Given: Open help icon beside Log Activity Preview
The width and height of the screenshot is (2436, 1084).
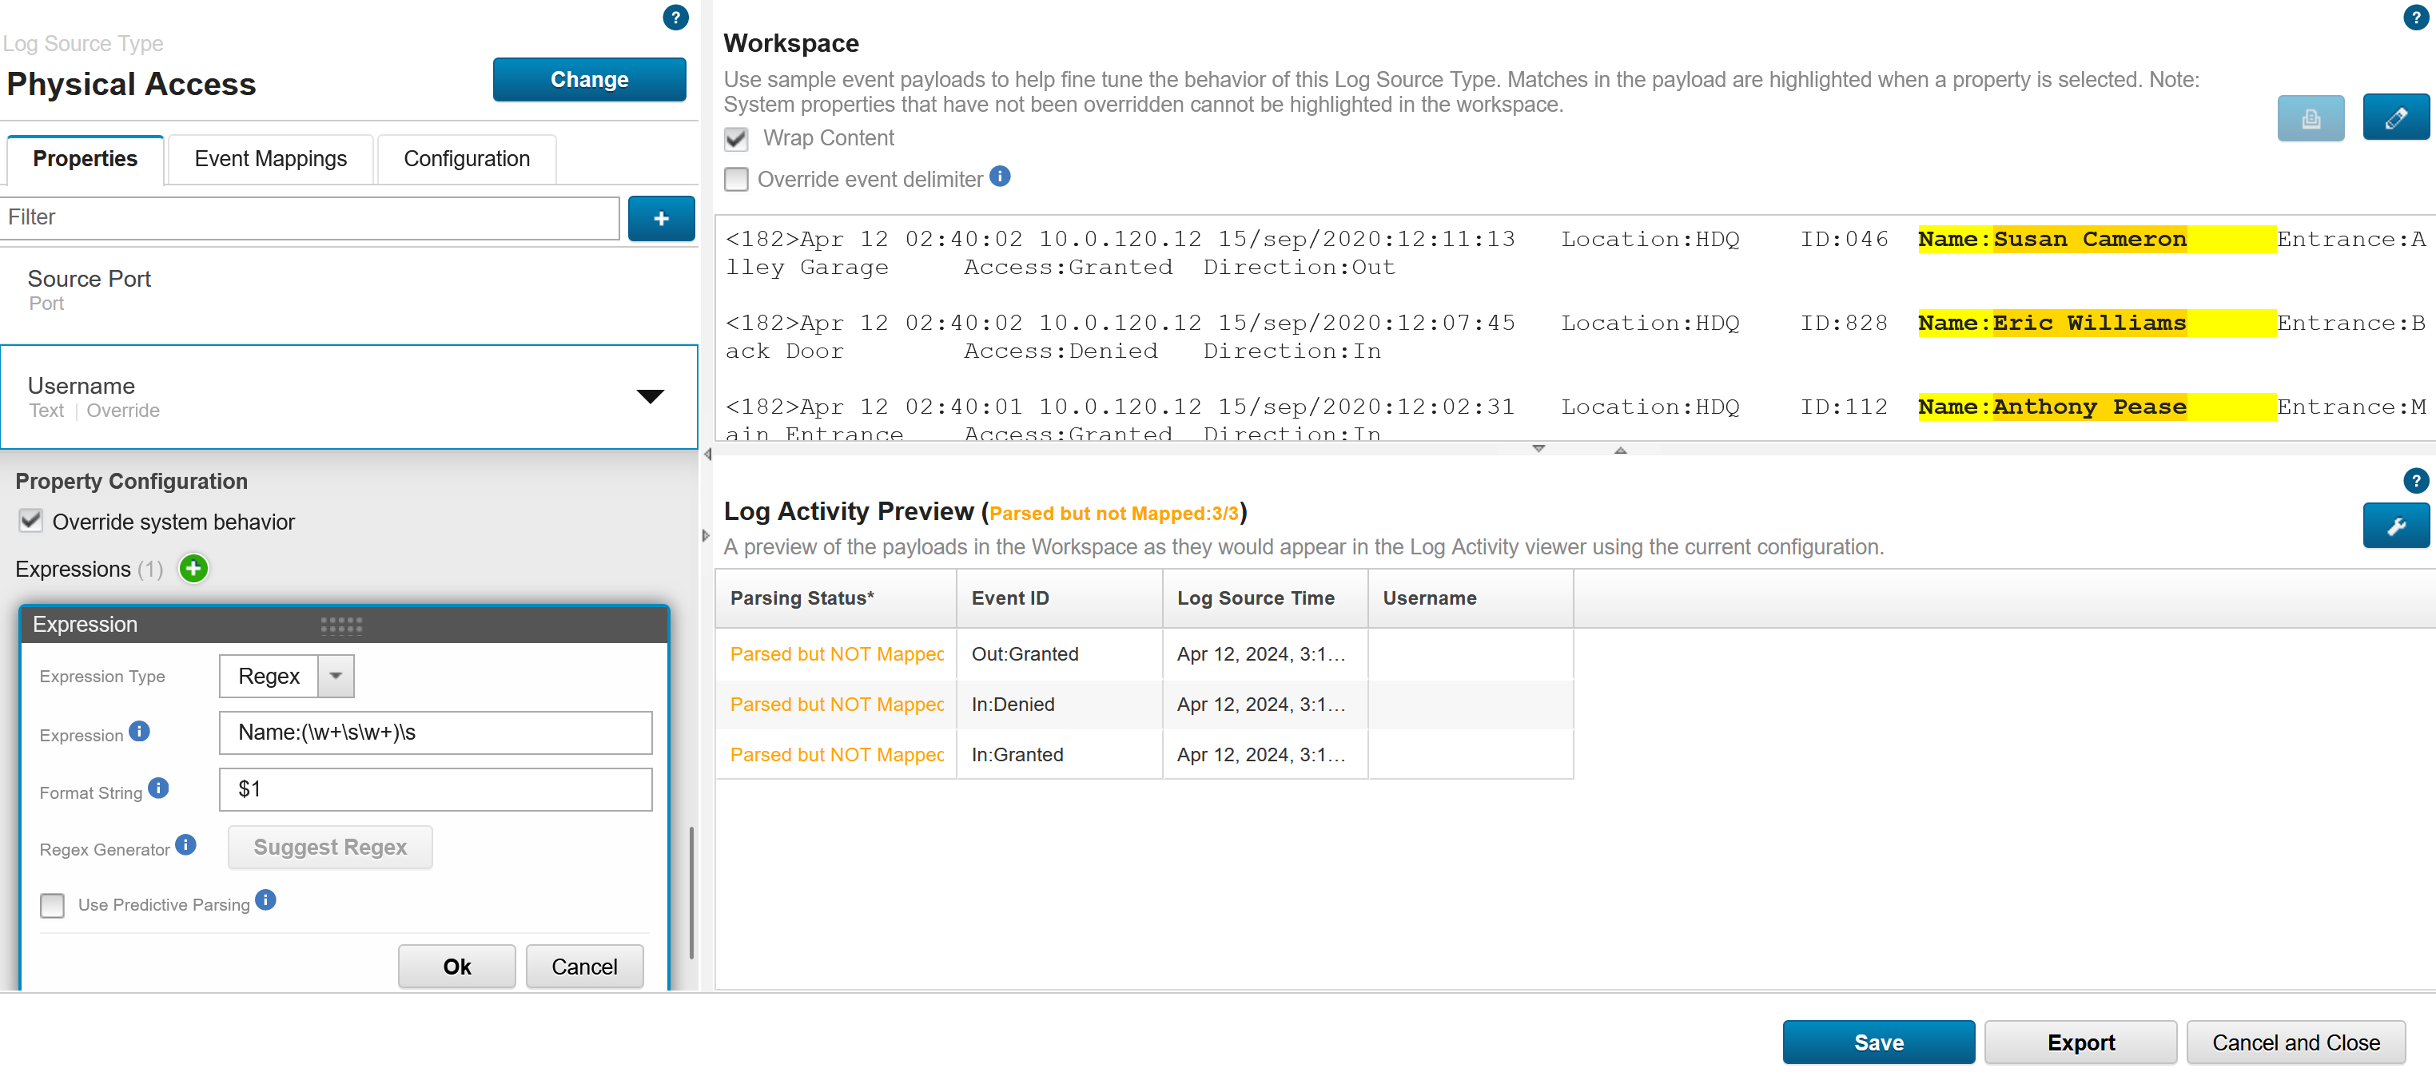Looking at the screenshot, I should [x=2414, y=481].
